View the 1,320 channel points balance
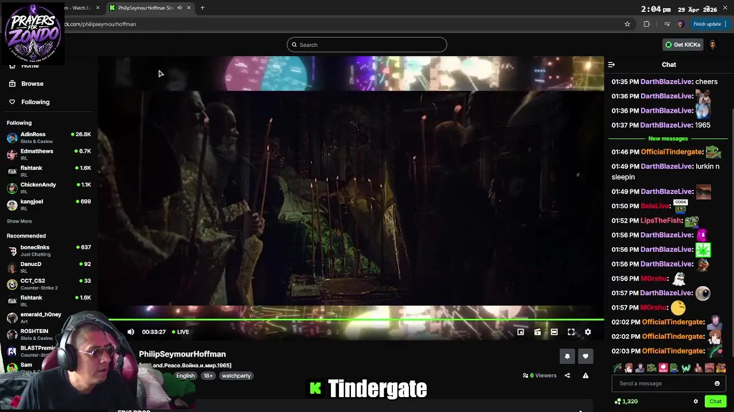734x412 pixels. coord(626,402)
